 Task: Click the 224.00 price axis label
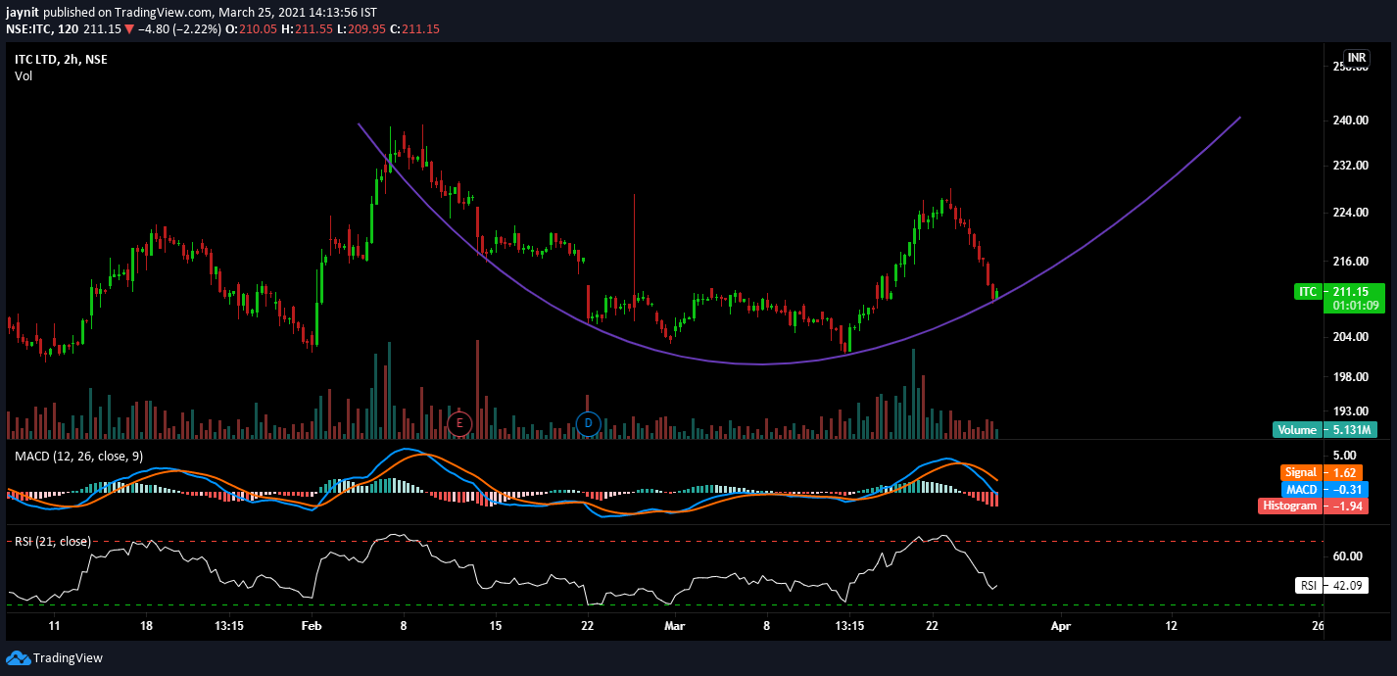(x=1353, y=213)
